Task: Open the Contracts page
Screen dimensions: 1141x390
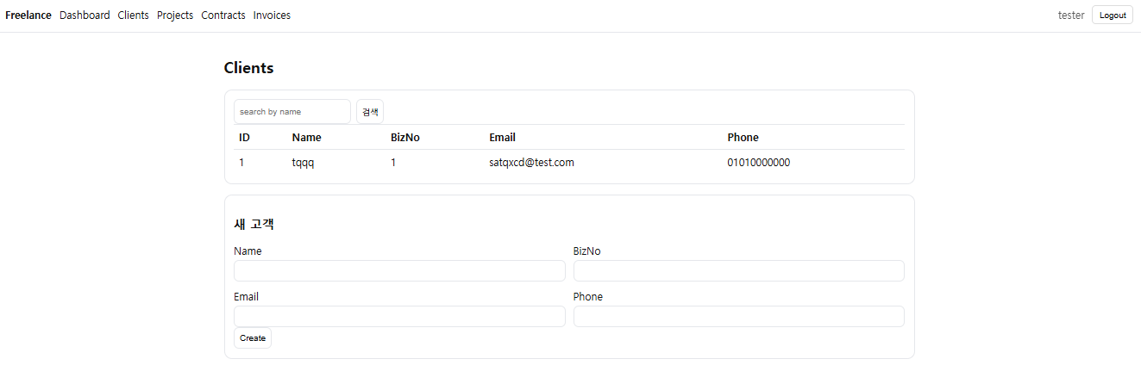Action: coord(223,15)
